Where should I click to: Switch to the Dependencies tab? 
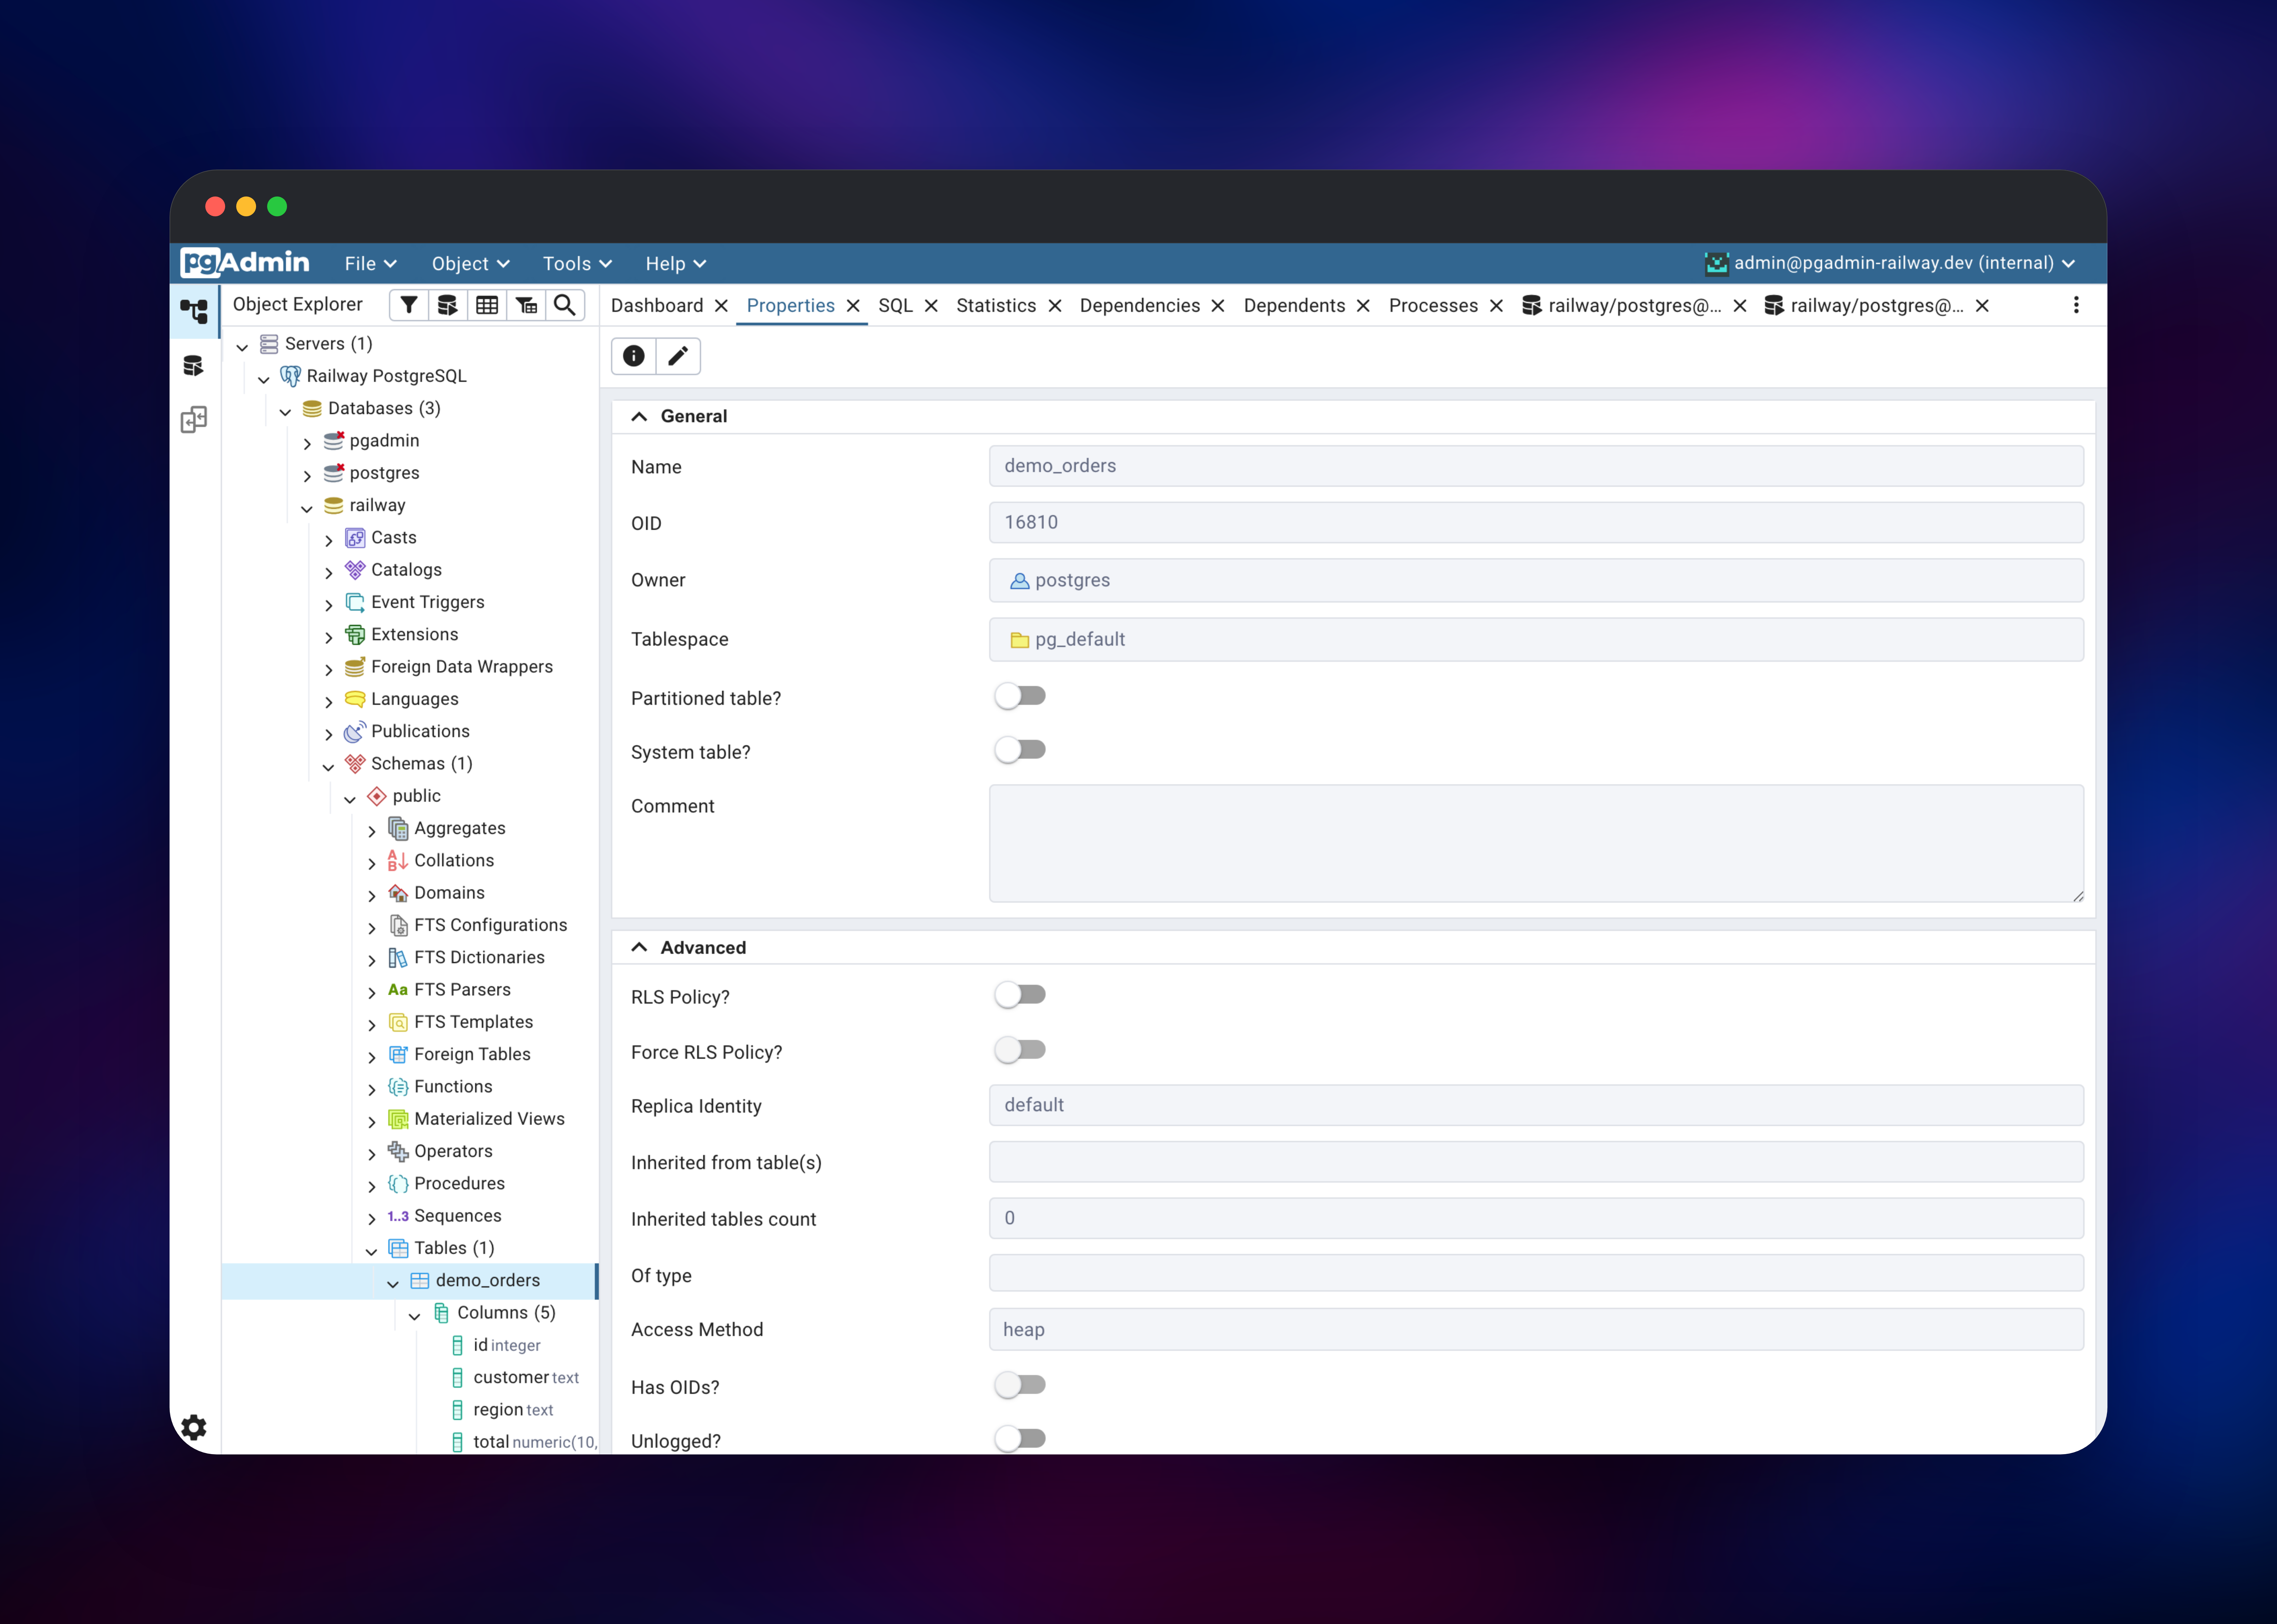[x=1140, y=306]
